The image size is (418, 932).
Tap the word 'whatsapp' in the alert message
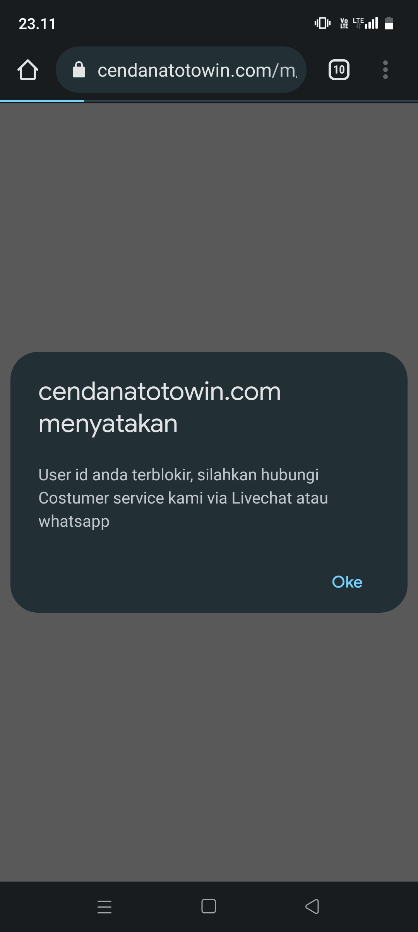pyautogui.click(x=74, y=521)
